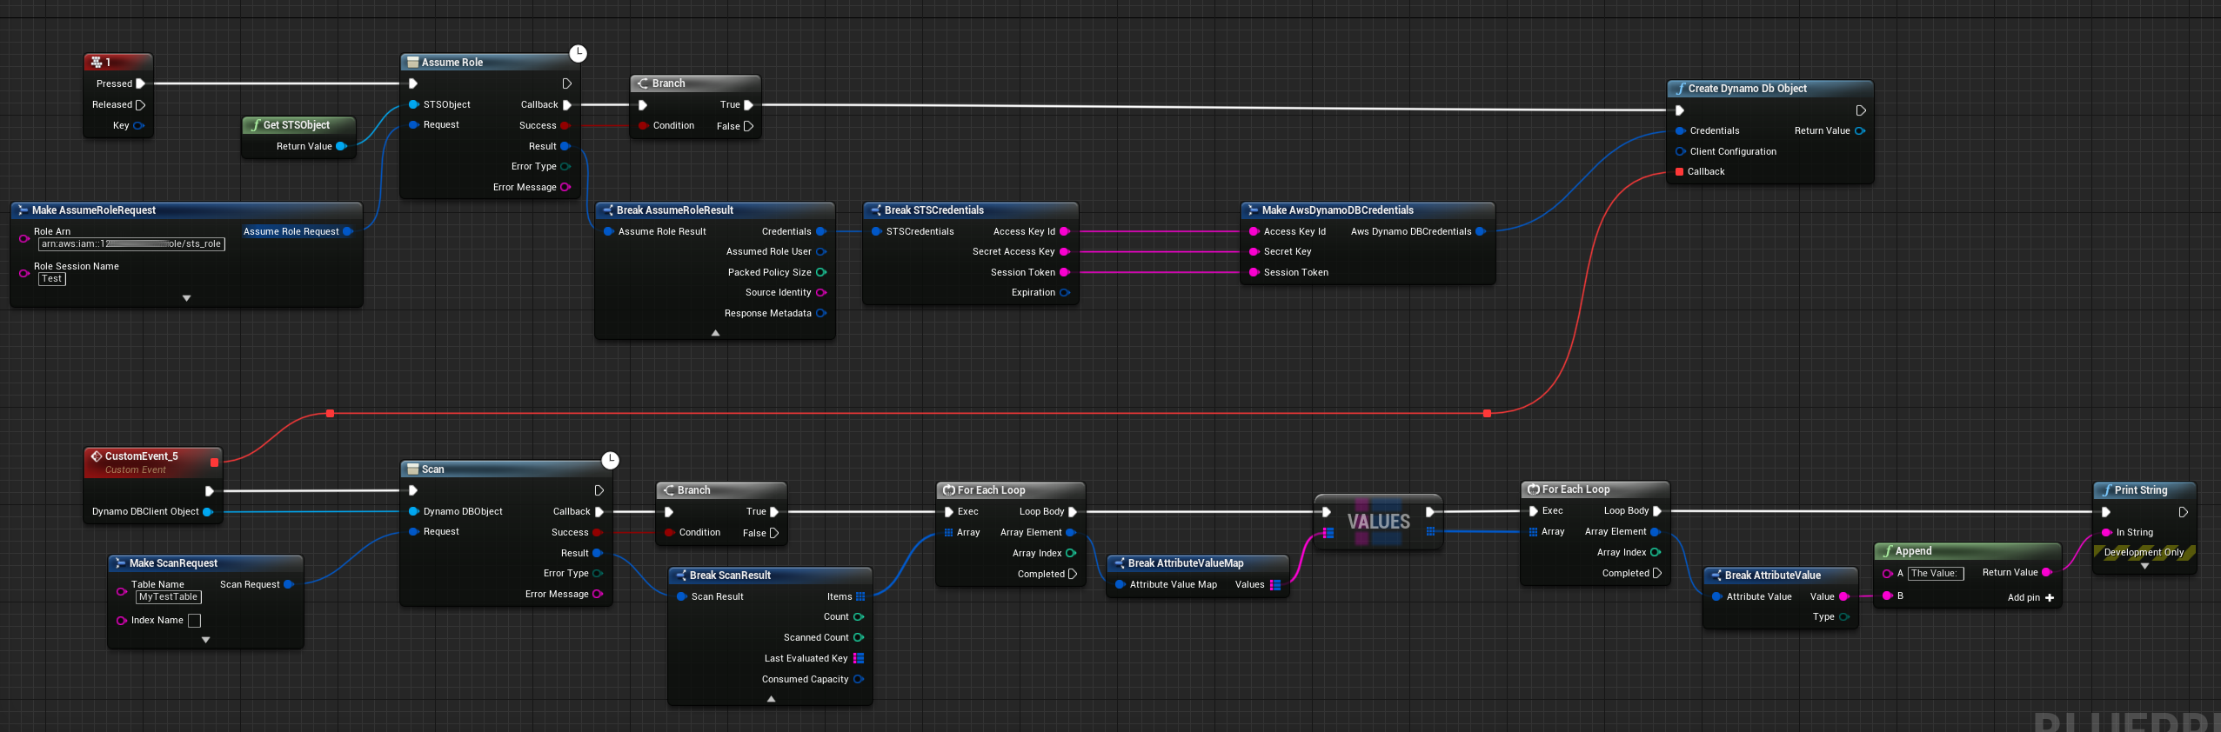2221x732 pixels.
Task: Click the Error Message pin on Assume Role
Action: [565, 187]
